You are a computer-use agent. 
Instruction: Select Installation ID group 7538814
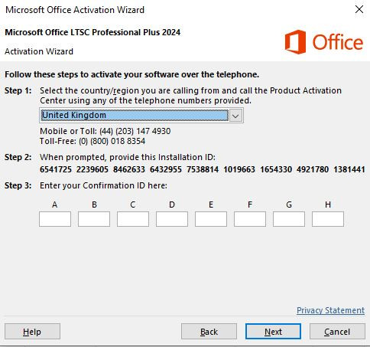click(x=203, y=169)
